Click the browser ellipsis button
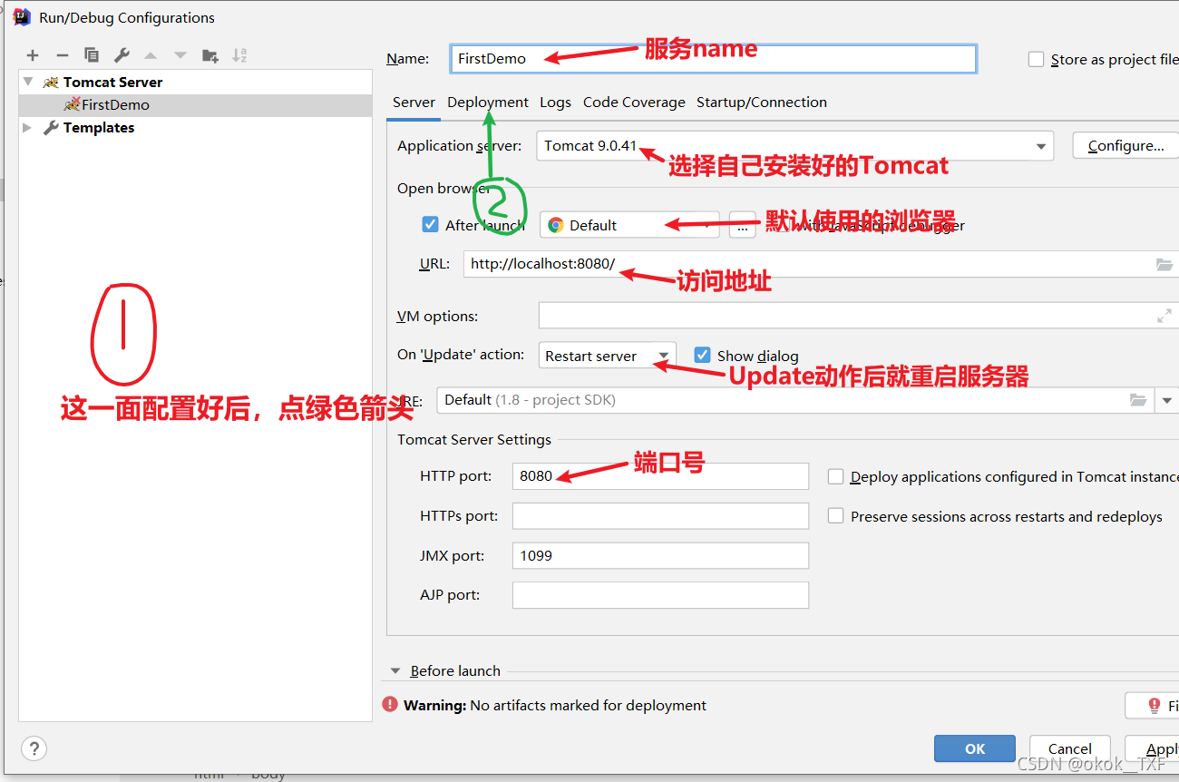1179x782 pixels. (x=742, y=225)
